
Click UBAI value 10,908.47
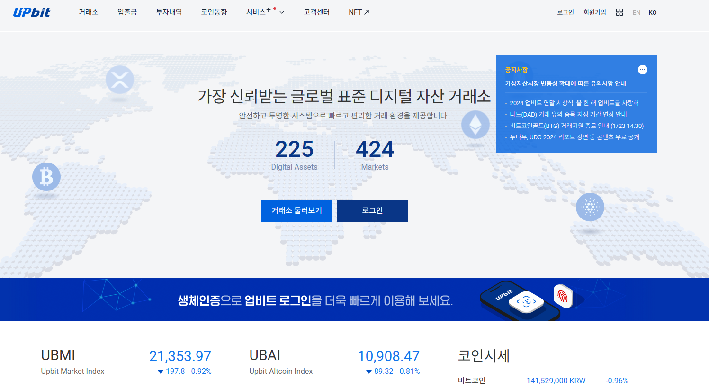[388, 356]
